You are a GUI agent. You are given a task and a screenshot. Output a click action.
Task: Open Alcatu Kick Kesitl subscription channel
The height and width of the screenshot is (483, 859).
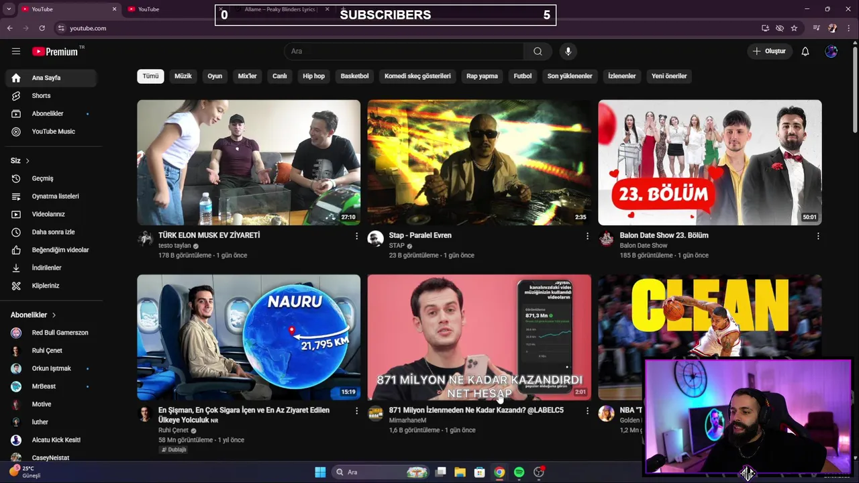click(x=51, y=440)
